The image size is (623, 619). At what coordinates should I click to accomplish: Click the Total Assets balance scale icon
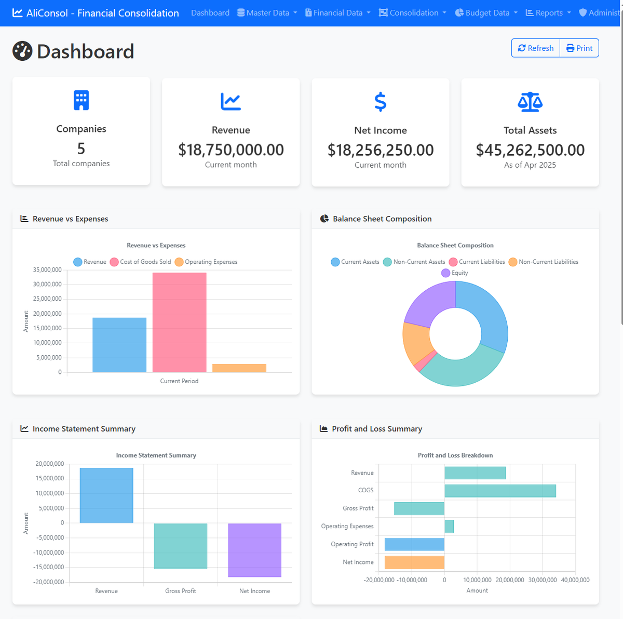(x=530, y=102)
